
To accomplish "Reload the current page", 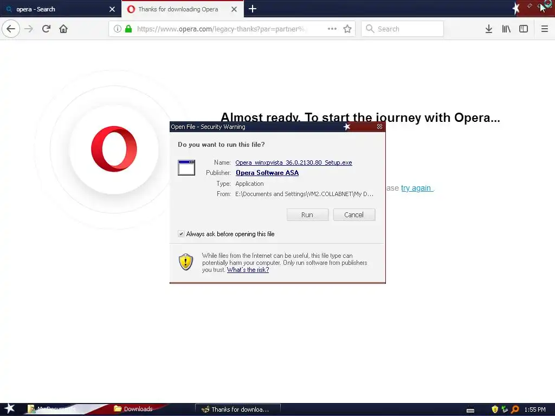I will (x=46, y=29).
